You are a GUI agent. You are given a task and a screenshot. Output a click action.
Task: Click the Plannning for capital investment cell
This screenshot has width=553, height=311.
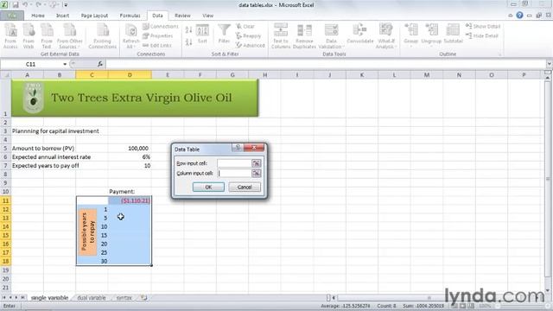pos(55,131)
